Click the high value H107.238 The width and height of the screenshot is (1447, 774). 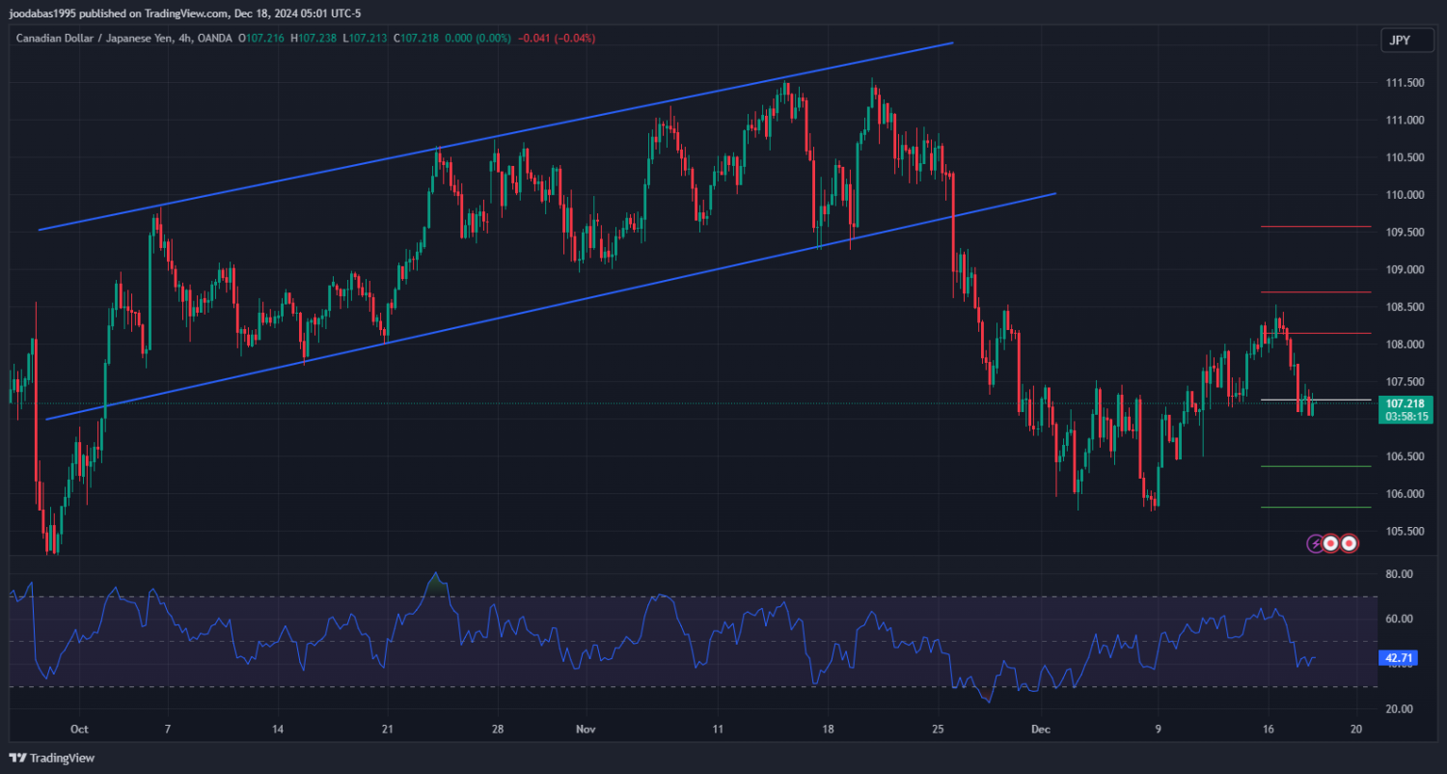314,39
